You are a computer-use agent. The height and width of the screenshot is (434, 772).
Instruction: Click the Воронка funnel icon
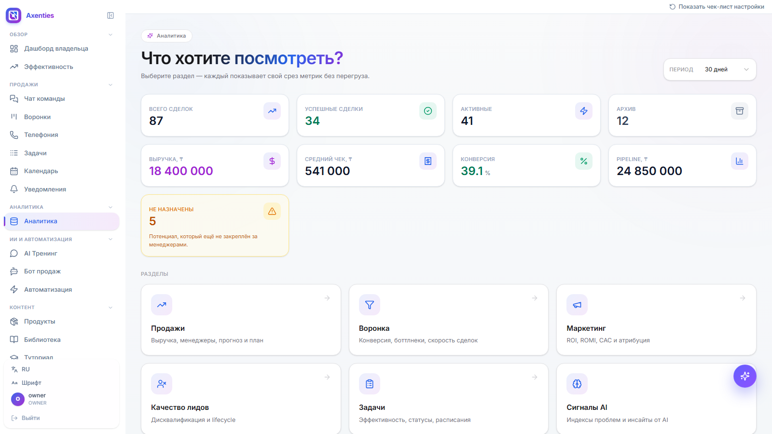pos(370,305)
